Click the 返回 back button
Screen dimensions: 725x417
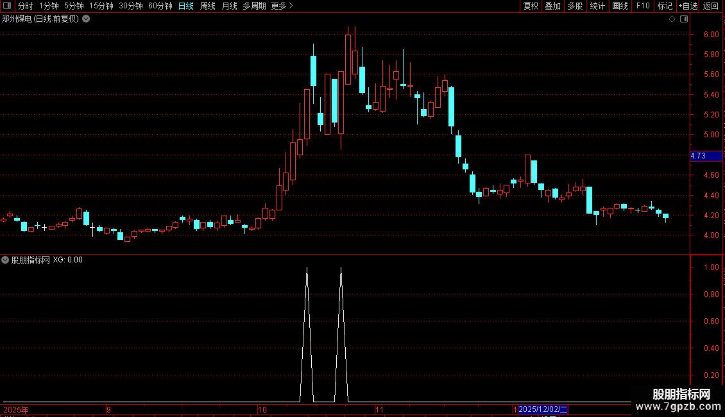[x=711, y=6]
